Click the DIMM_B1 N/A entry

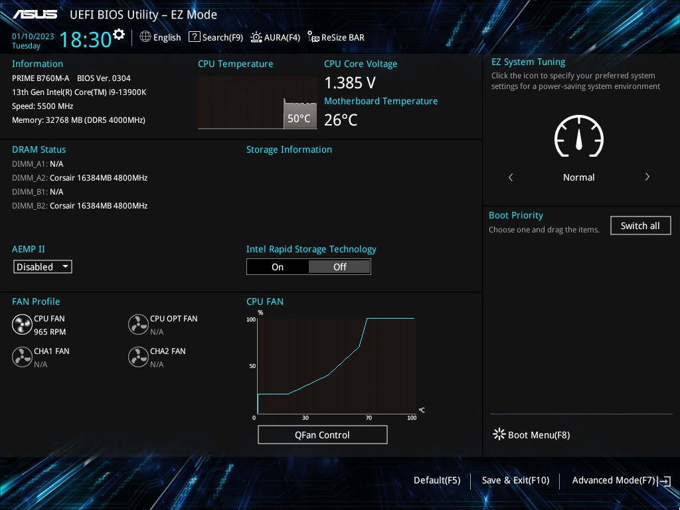point(38,192)
